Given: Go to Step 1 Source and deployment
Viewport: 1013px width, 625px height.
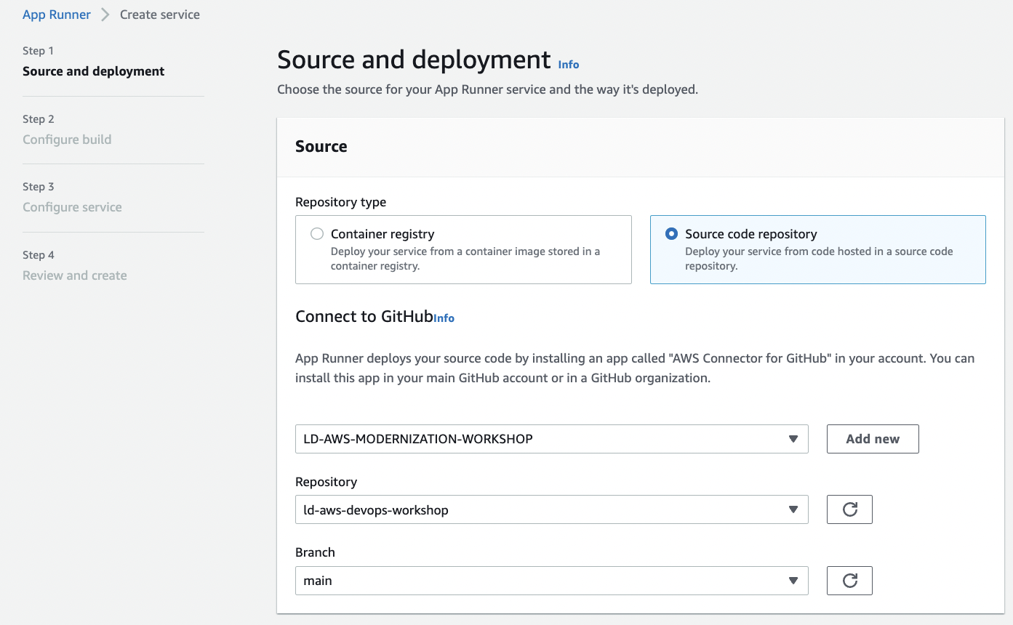Looking at the screenshot, I should [x=94, y=71].
